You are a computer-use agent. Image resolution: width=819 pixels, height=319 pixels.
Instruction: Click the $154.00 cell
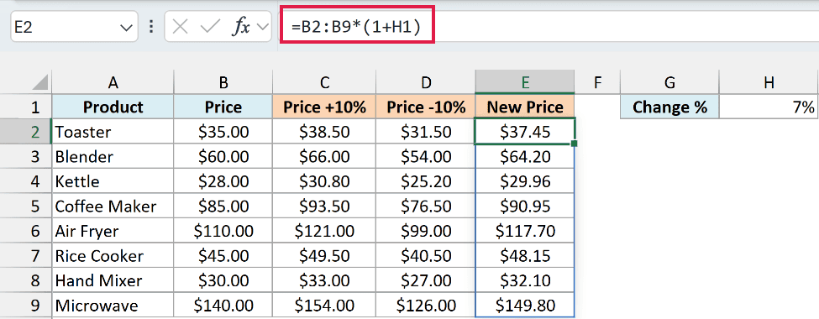tap(324, 306)
